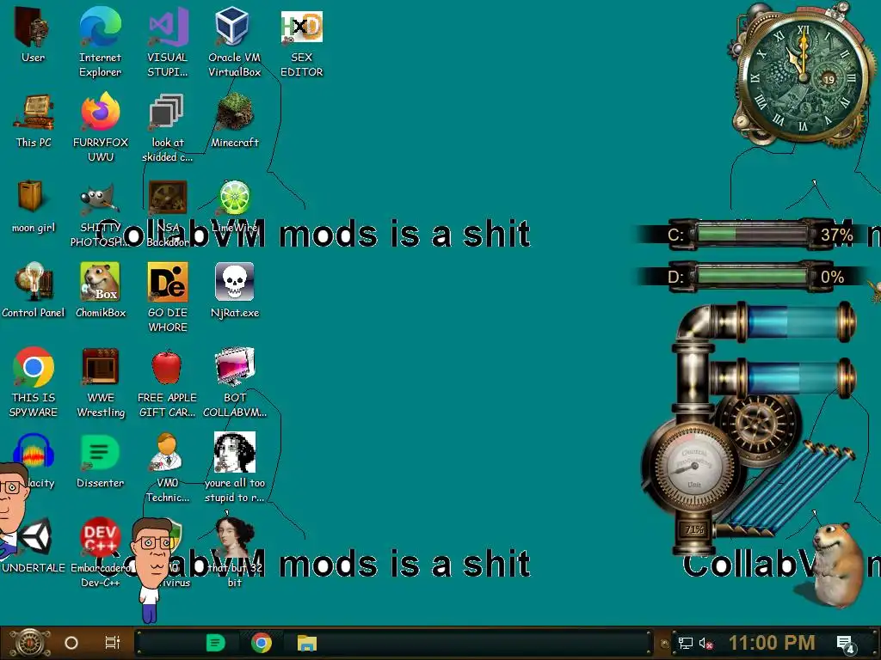Open the 'that but 32 bit' portrait icon
881x660 pixels.
tap(234, 553)
